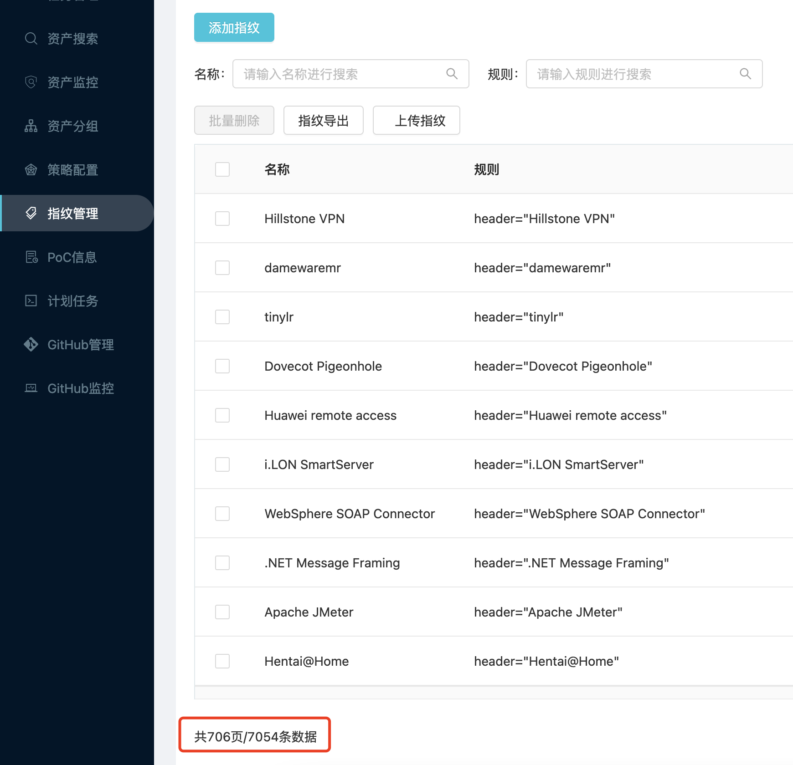Click the PoC信息 document icon
793x765 pixels.
coord(31,257)
